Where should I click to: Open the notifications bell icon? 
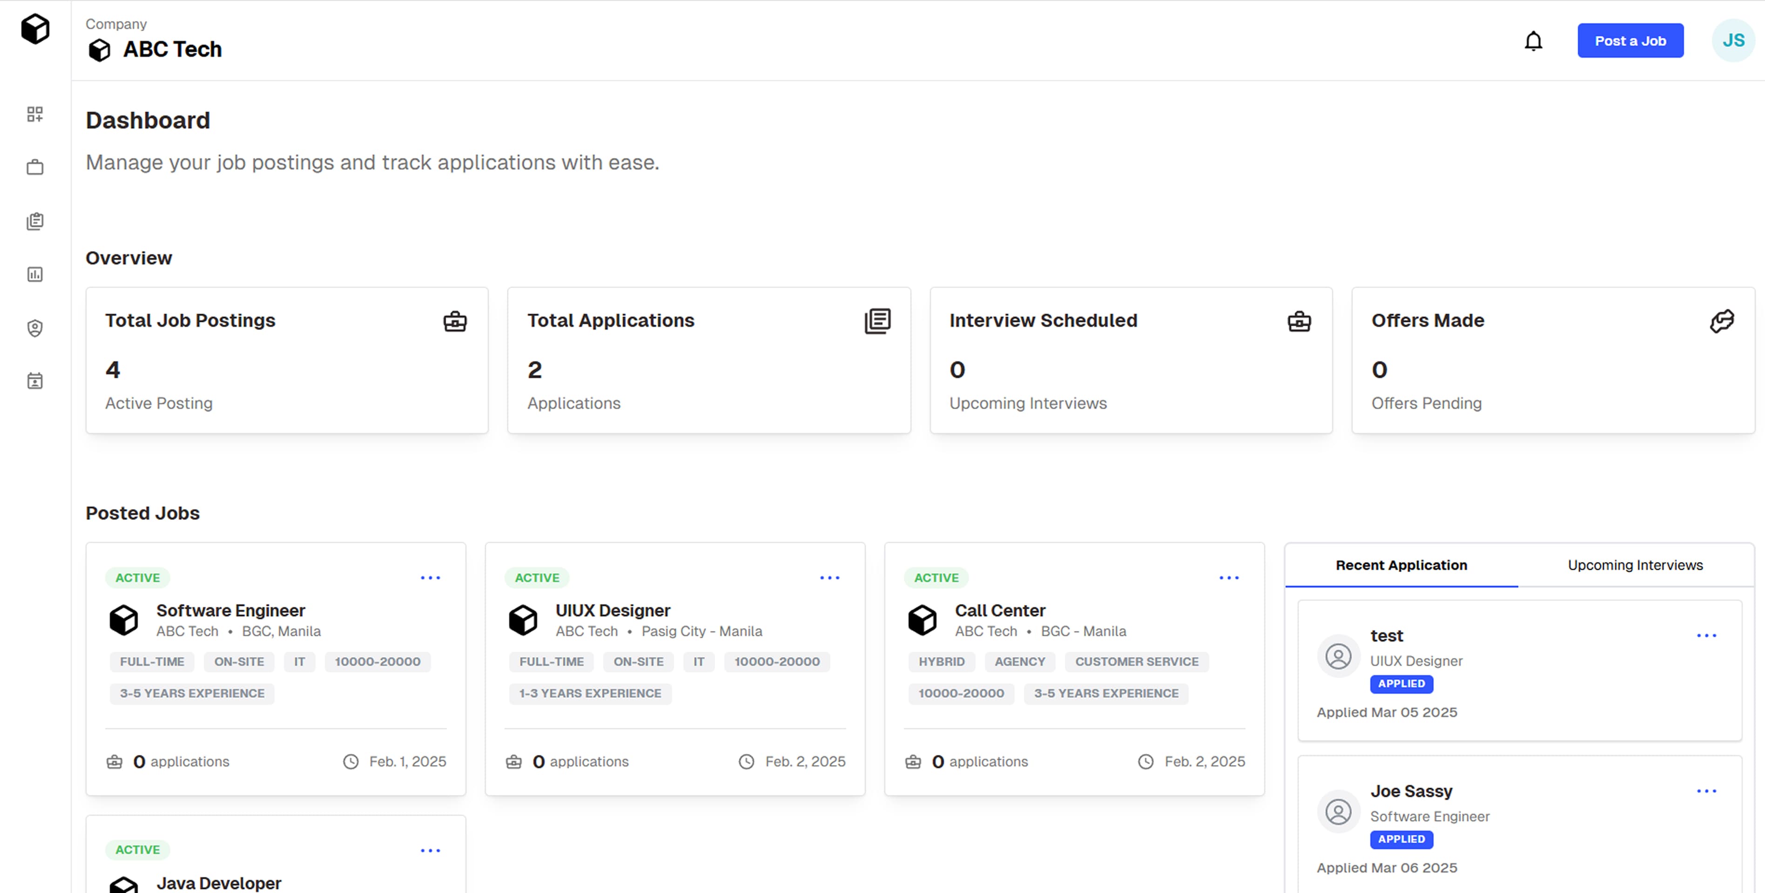pyautogui.click(x=1533, y=41)
